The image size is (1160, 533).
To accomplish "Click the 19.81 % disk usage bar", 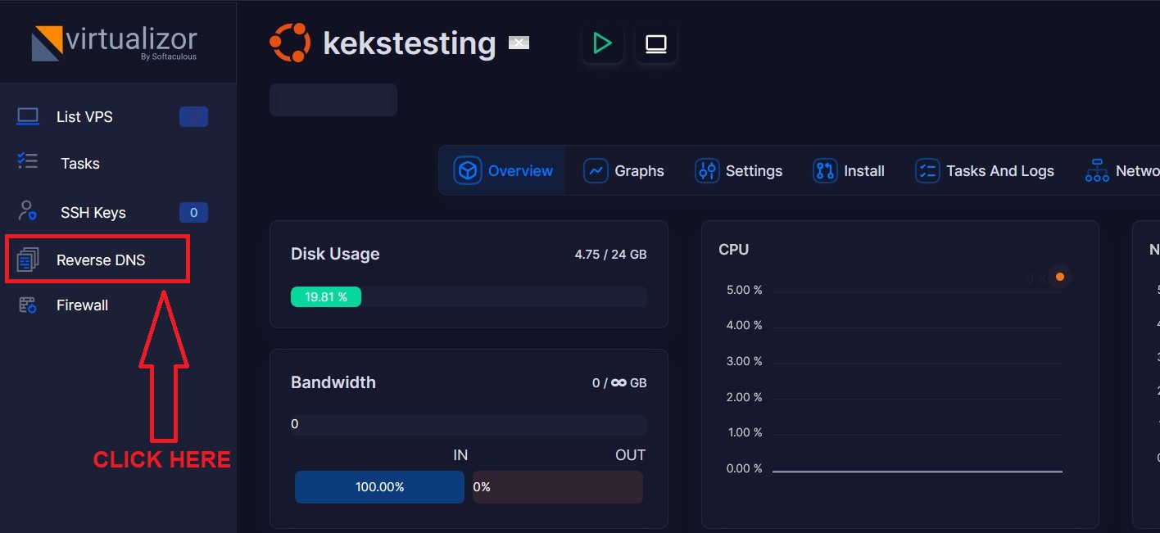I will (x=326, y=297).
